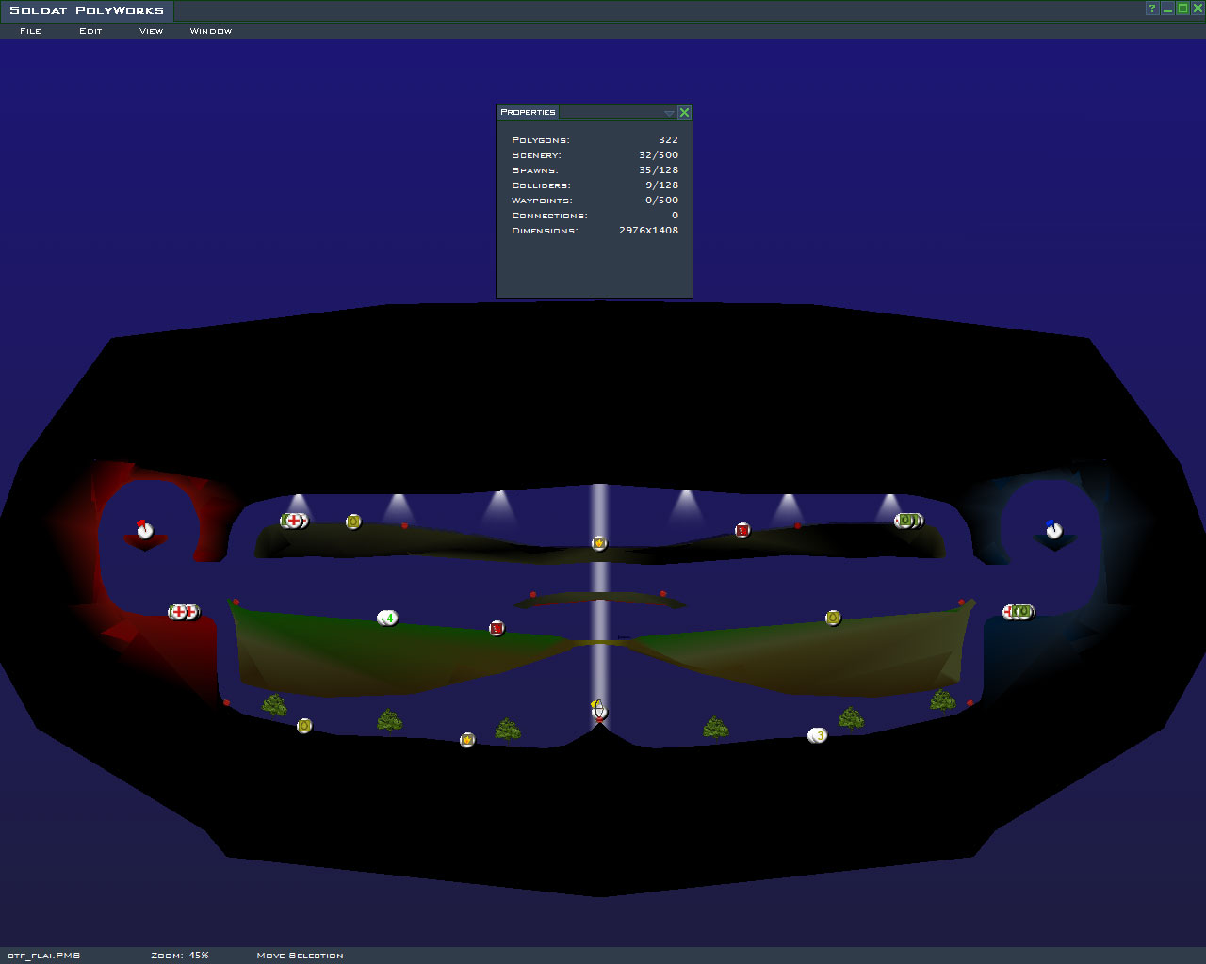Close the Properties panel
This screenshot has width=1206, height=964.
684,112
